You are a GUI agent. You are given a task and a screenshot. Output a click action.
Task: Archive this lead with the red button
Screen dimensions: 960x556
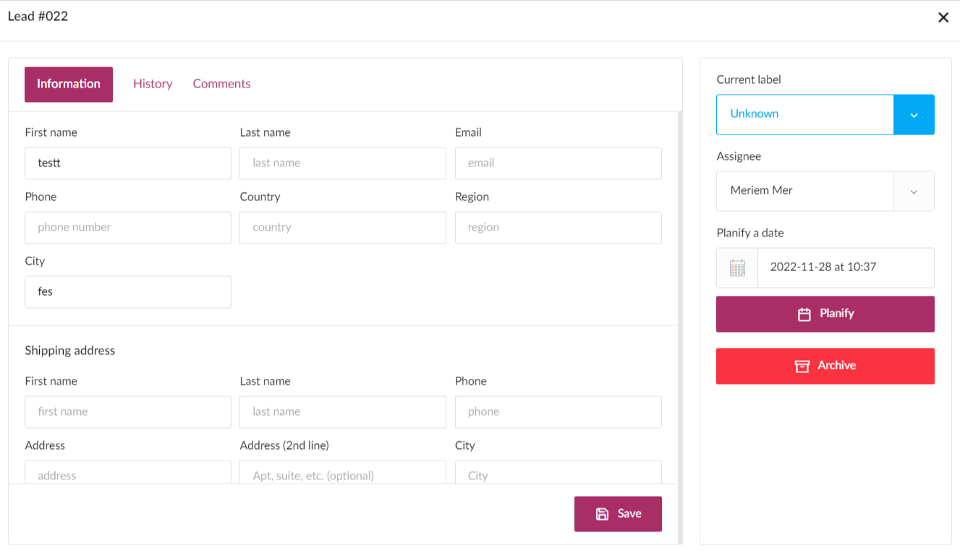coord(825,366)
